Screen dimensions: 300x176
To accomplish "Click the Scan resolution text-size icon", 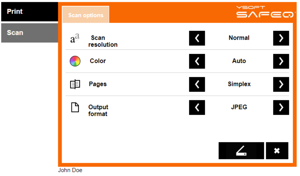I will 75,38.
